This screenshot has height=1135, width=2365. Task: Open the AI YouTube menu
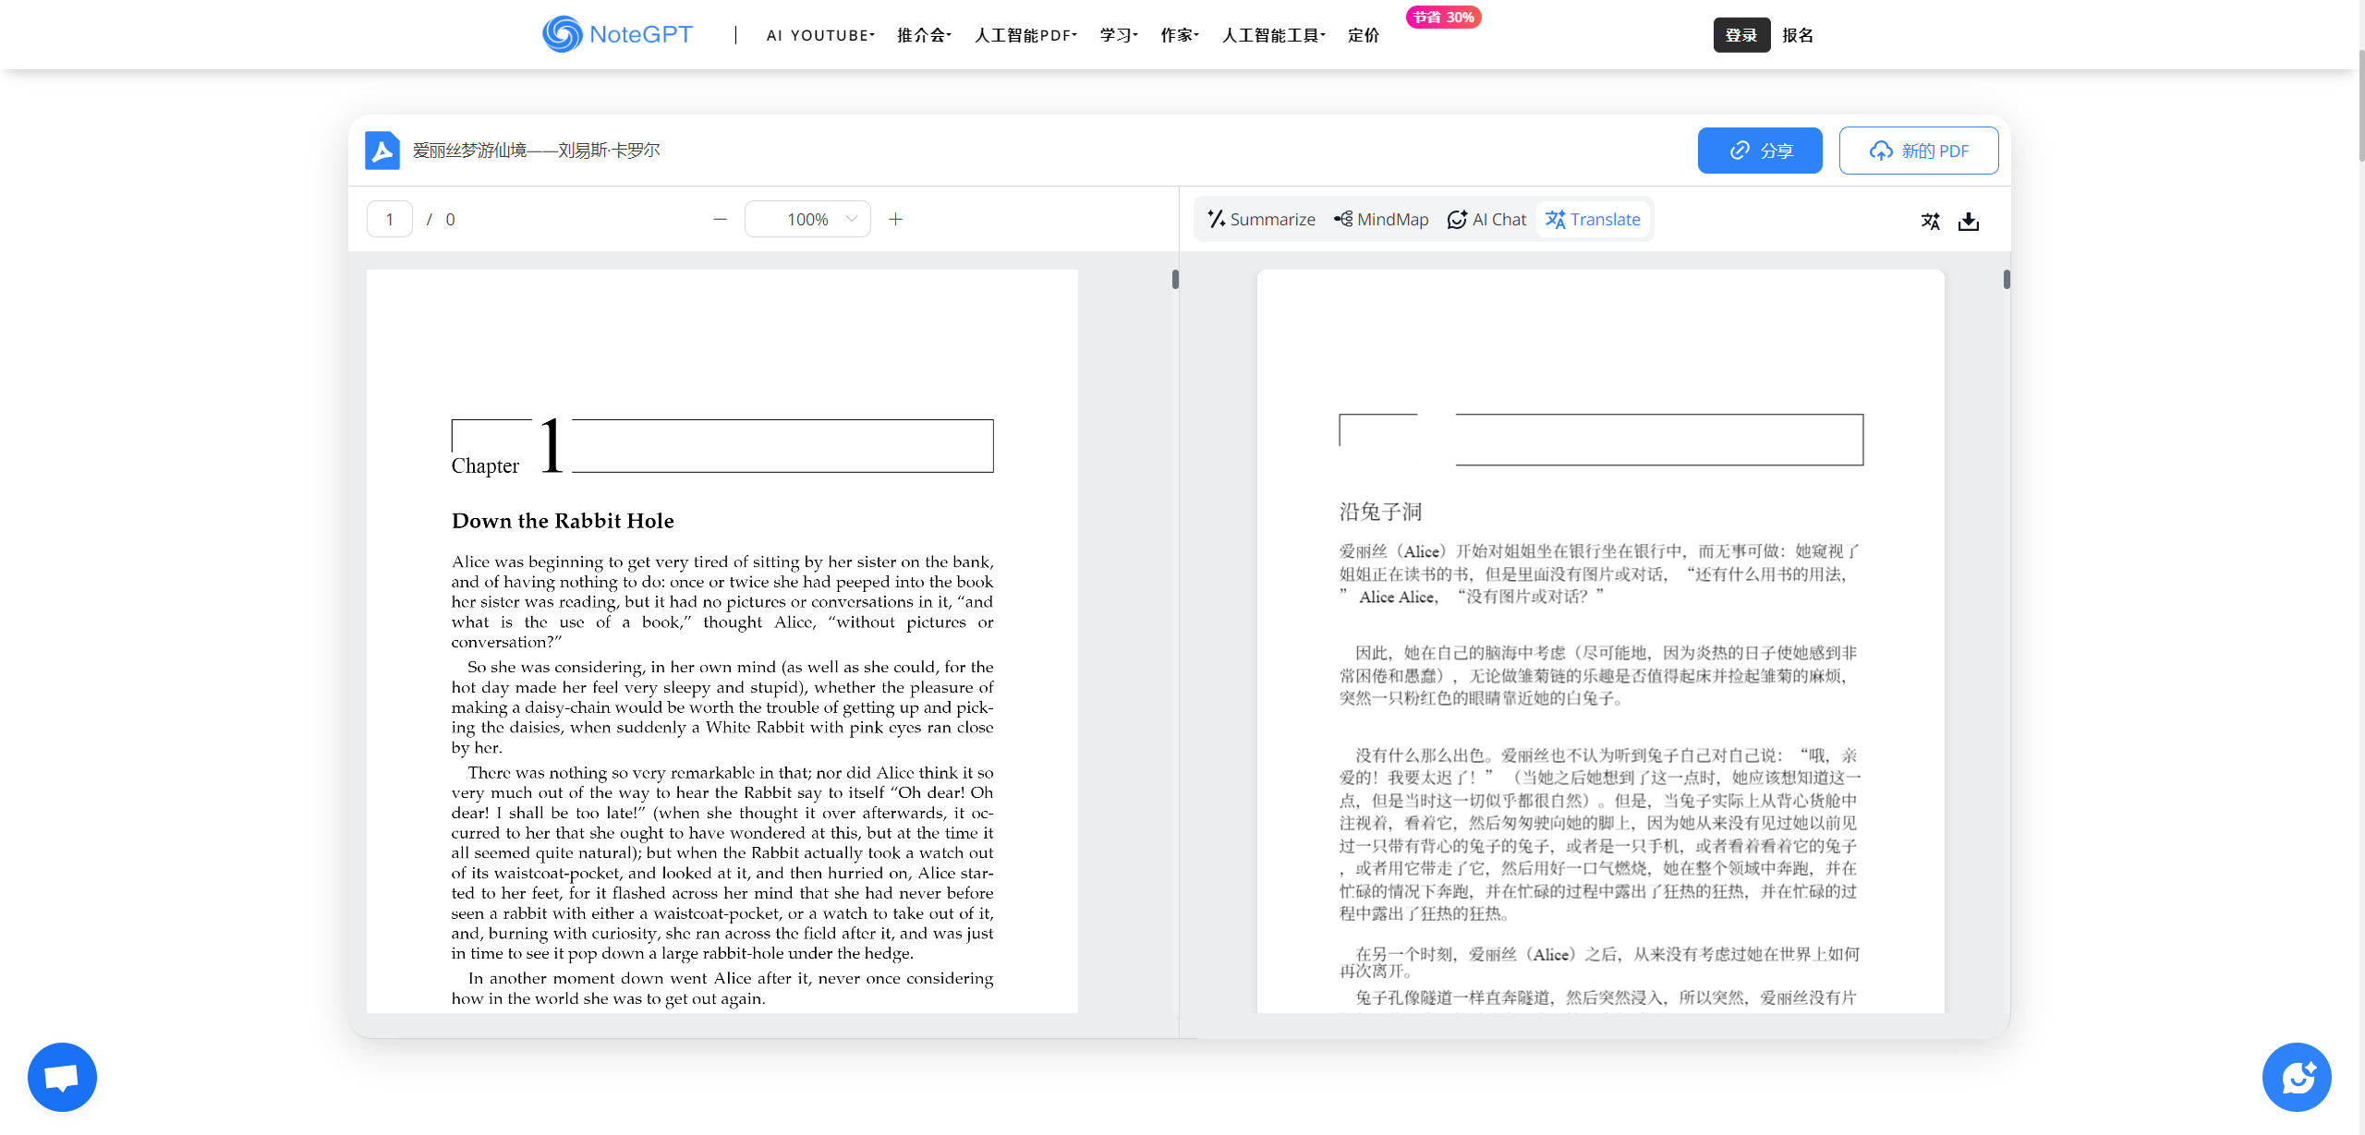coord(820,35)
